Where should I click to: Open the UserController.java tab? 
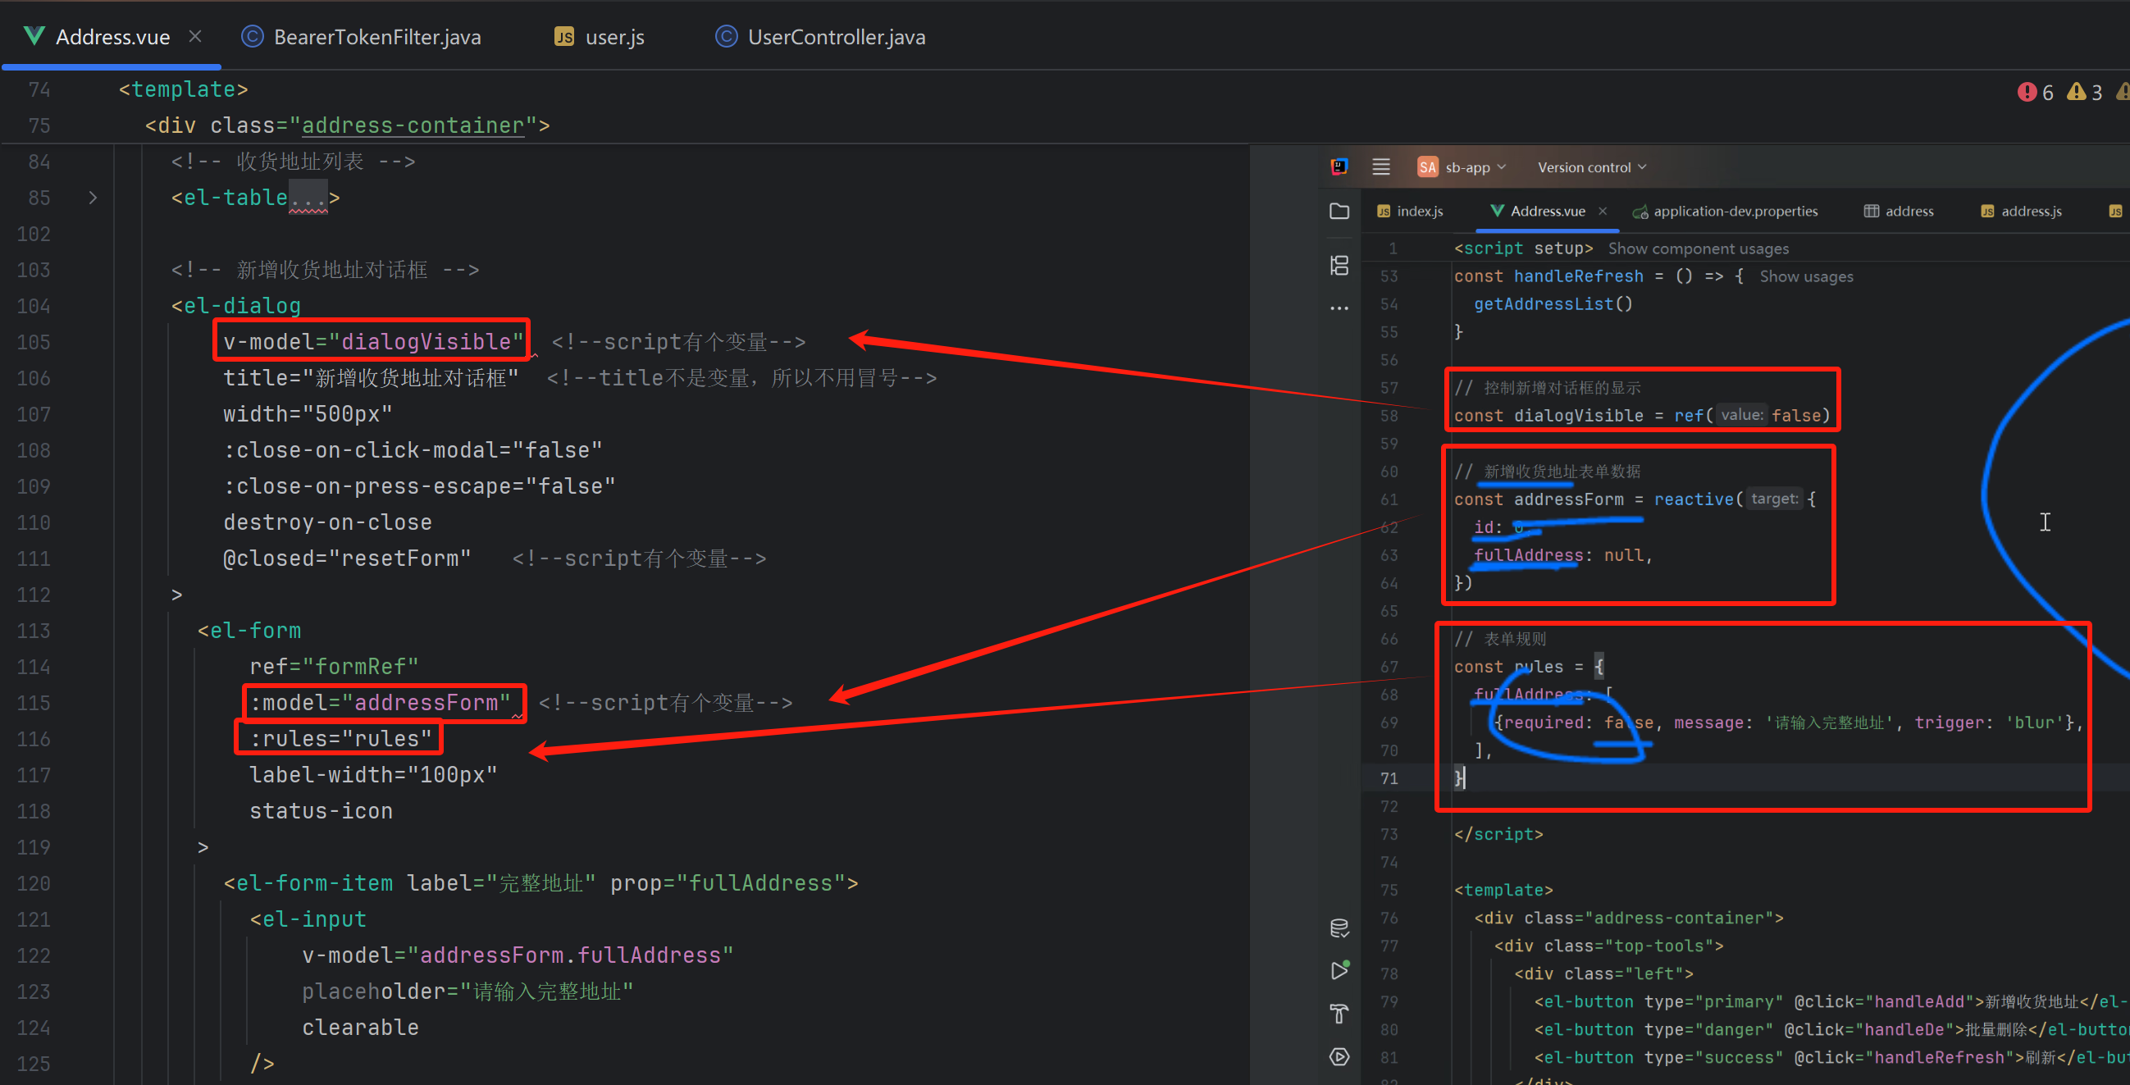tap(820, 37)
